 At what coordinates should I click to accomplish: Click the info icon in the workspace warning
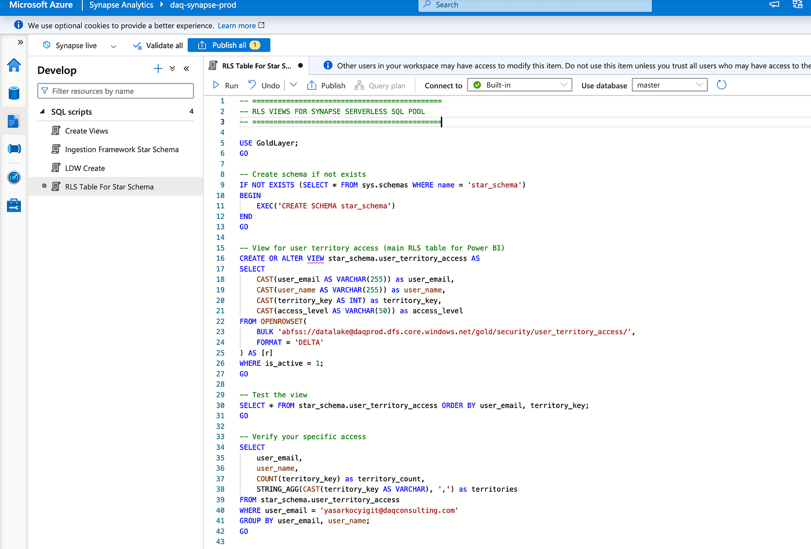[x=328, y=65]
